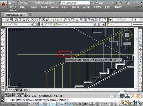
Task: Open the 绘图(D) menu
Action: pos(75,7)
